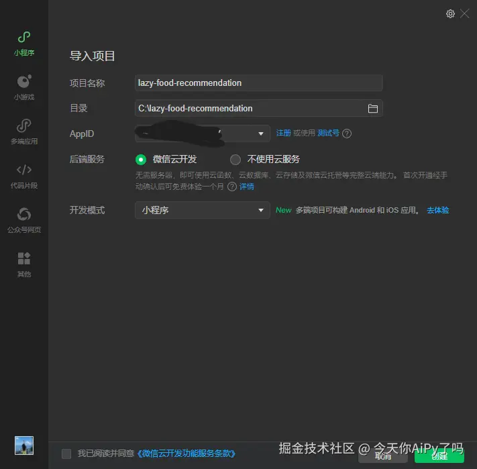
Task: Browse folder icon in 目录 field
Action: (372, 109)
